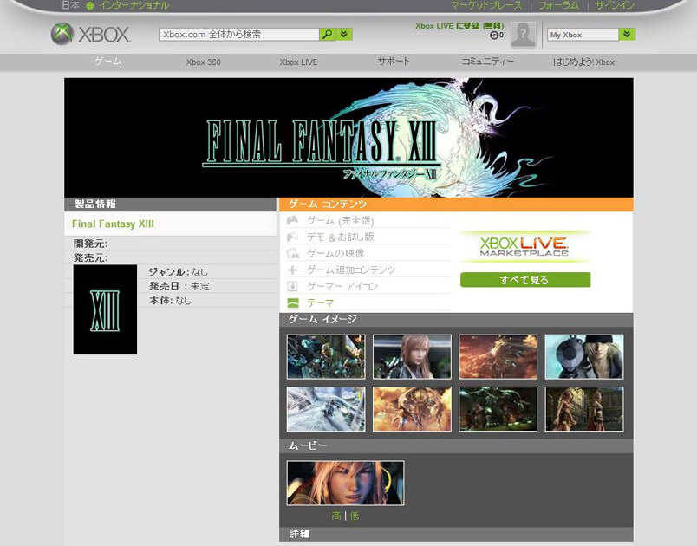Click the Final Fantasy XIII product title
The width and height of the screenshot is (697, 546).
[113, 224]
